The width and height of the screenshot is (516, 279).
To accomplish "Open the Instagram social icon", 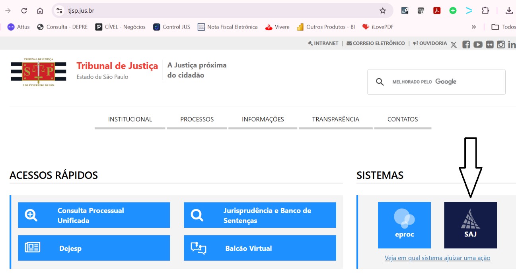I will click(x=501, y=45).
